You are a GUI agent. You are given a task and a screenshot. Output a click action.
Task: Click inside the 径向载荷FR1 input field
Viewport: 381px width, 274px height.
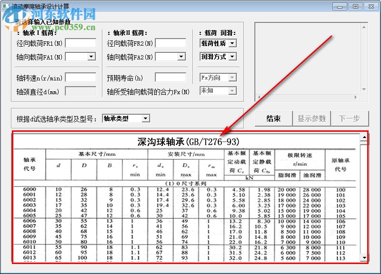(x=80, y=43)
